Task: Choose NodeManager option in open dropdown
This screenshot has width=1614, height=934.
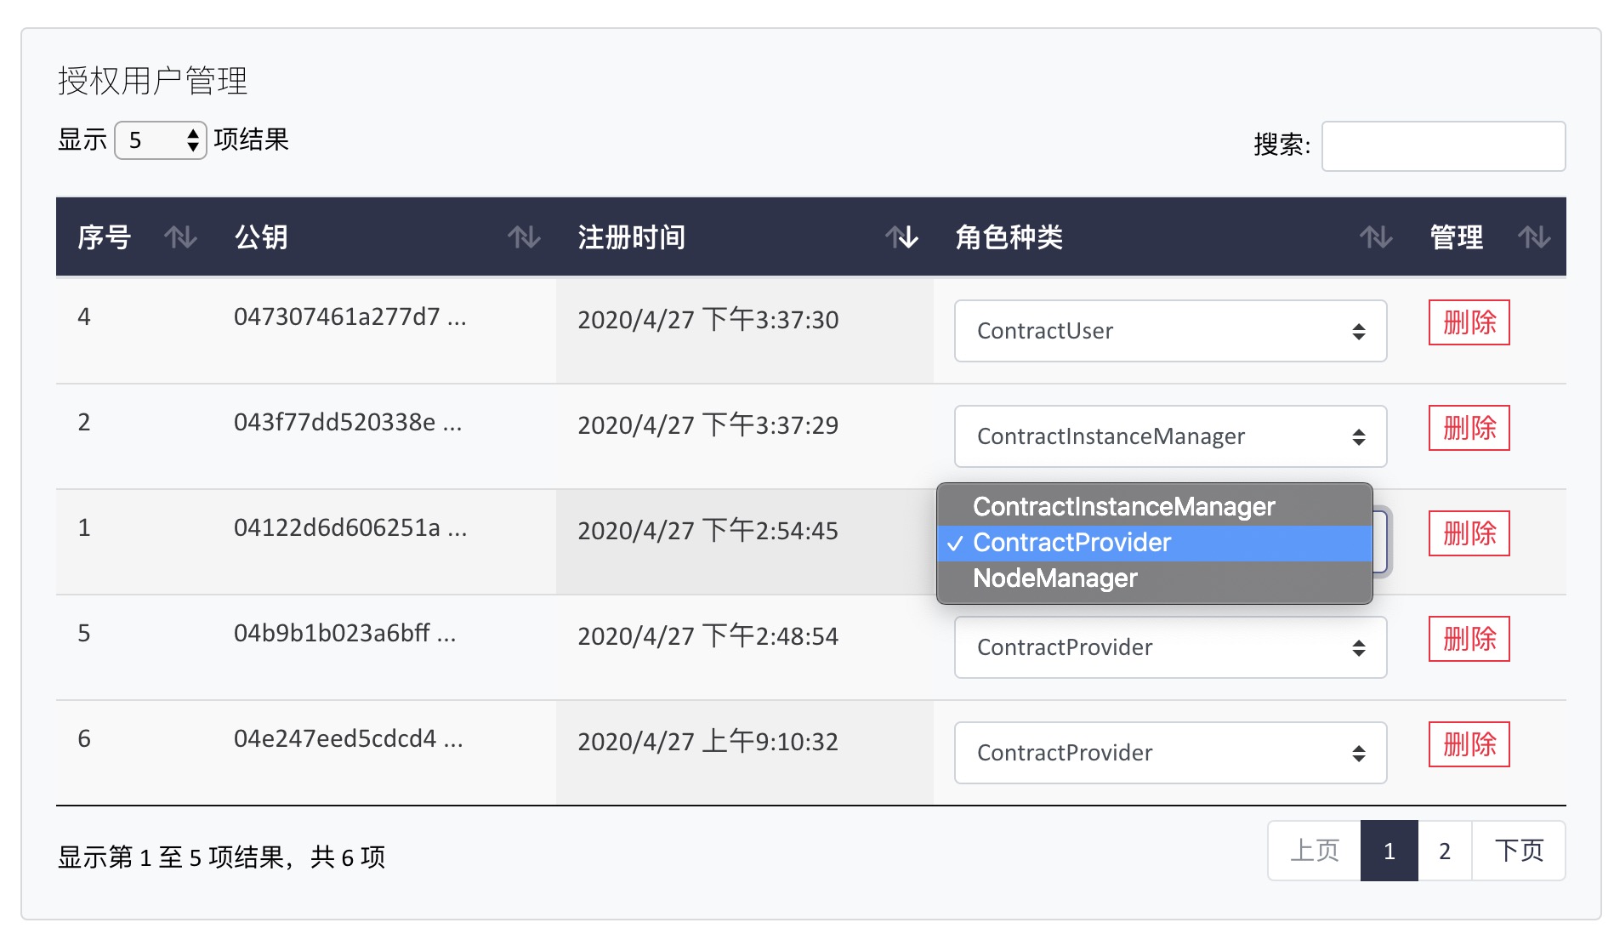Action: [x=1054, y=578]
